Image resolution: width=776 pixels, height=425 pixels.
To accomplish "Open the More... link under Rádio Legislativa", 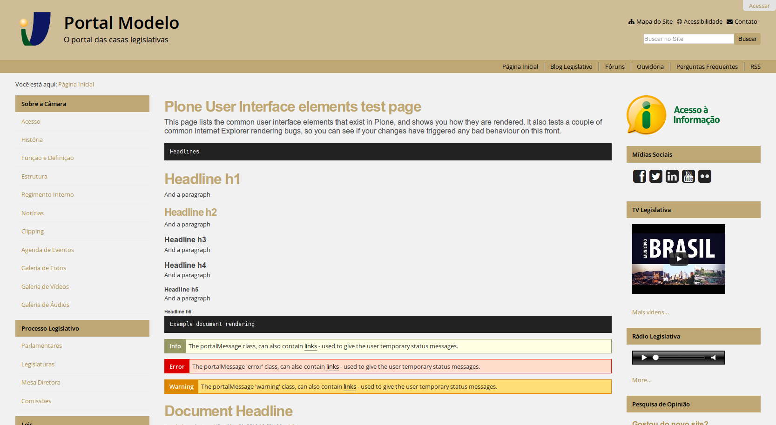I will pyautogui.click(x=641, y=380).
